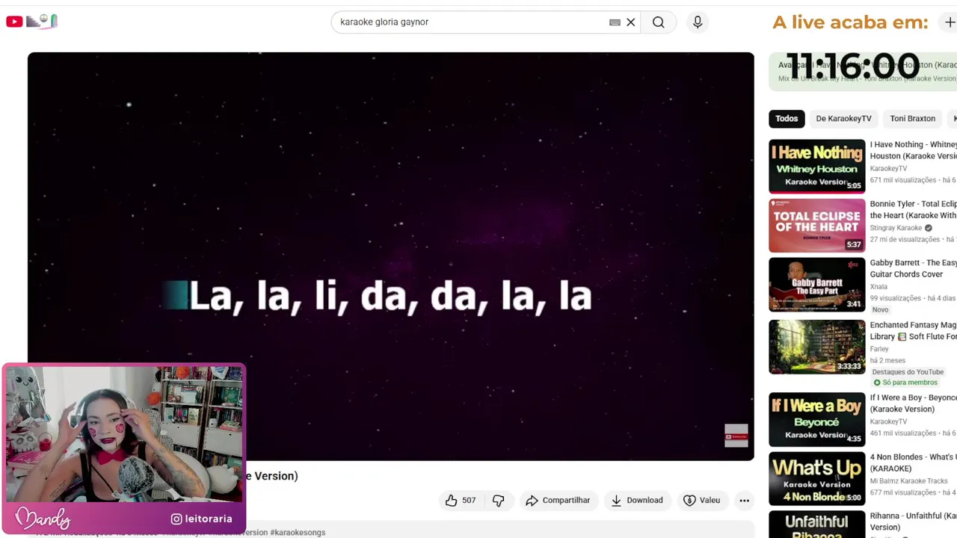This screenshot has height=538, width=957.
Task: Open the on-screen keyboard icon
Action: coord(615,22)
